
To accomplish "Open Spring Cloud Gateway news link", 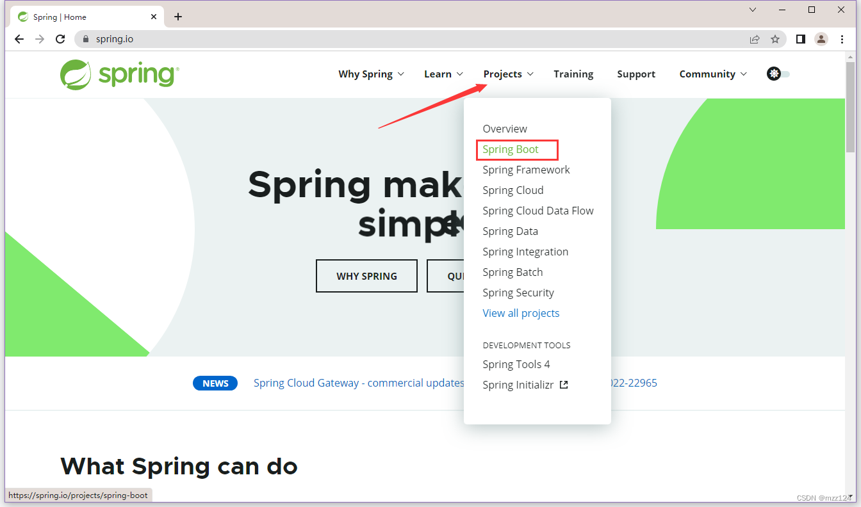I will tap(359, 383).
